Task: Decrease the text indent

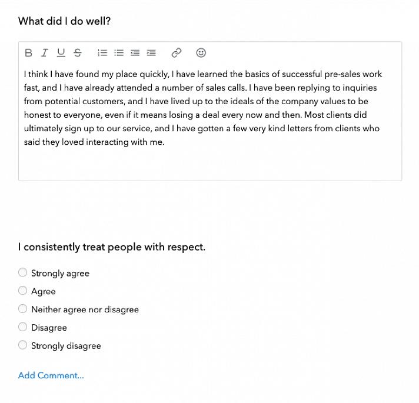Action: (x=135, y=53)
